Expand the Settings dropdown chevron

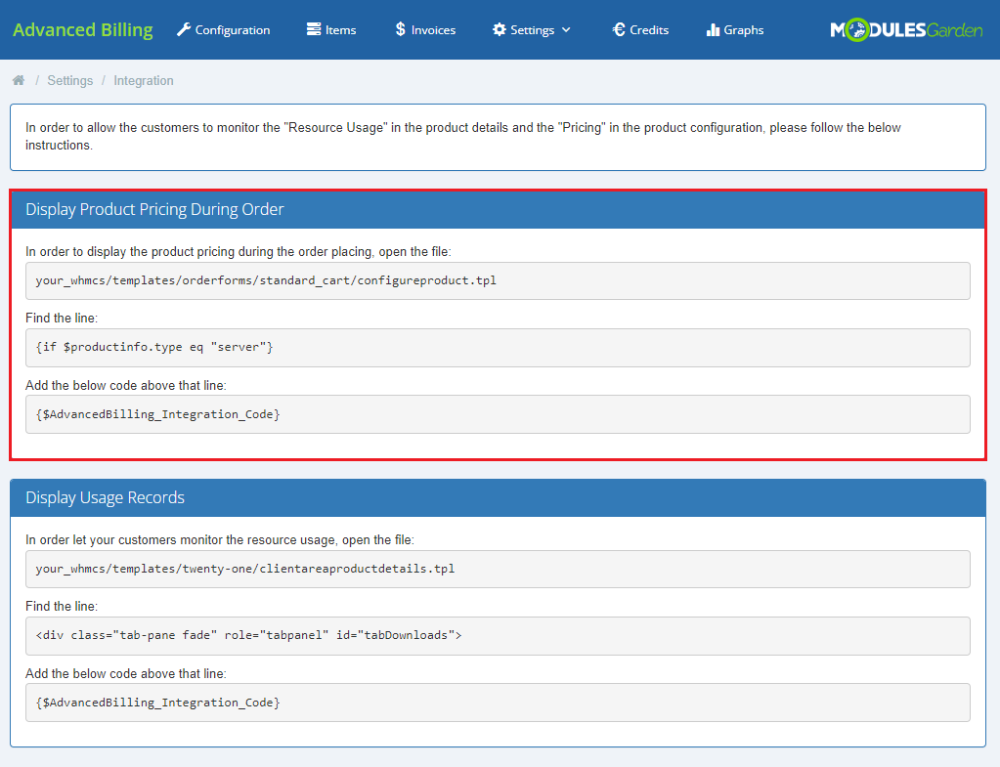point(566,30)
